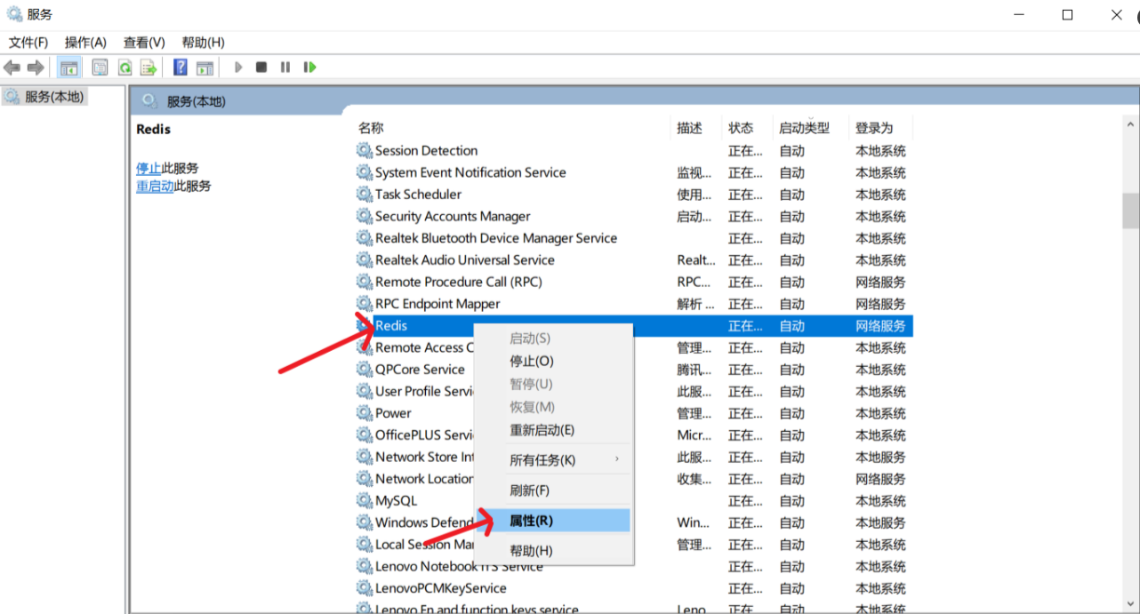Click the Export List toolbar icon
This screenshot has height=614, width=1140.
point(149,67)
